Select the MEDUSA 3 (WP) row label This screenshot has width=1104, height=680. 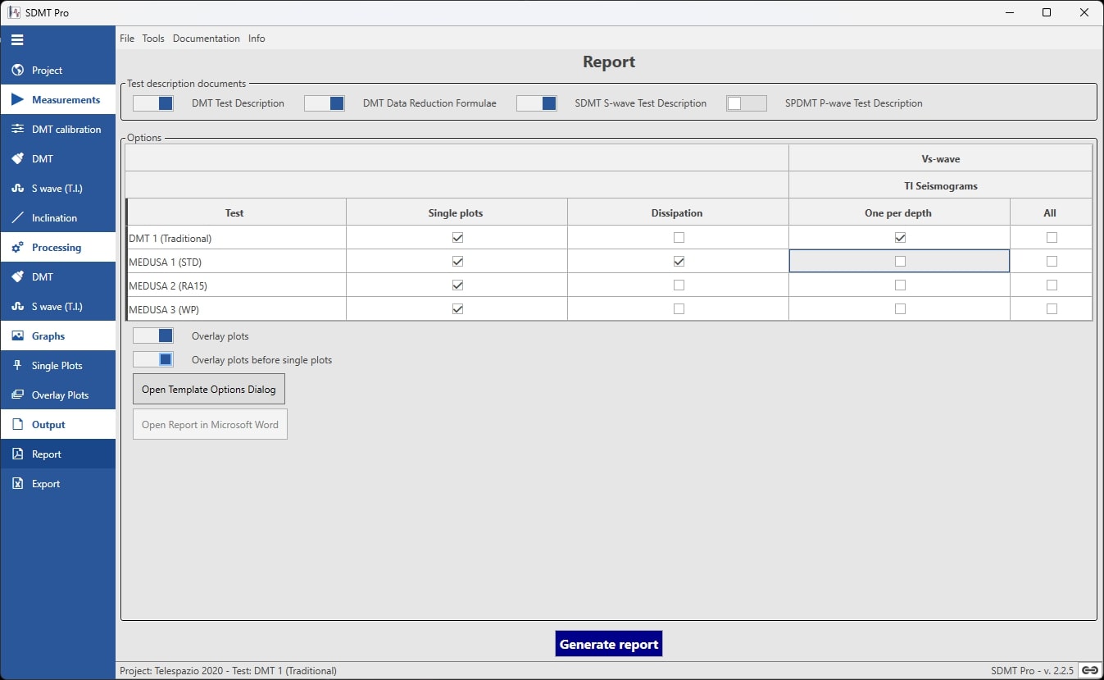pos(164,310)
